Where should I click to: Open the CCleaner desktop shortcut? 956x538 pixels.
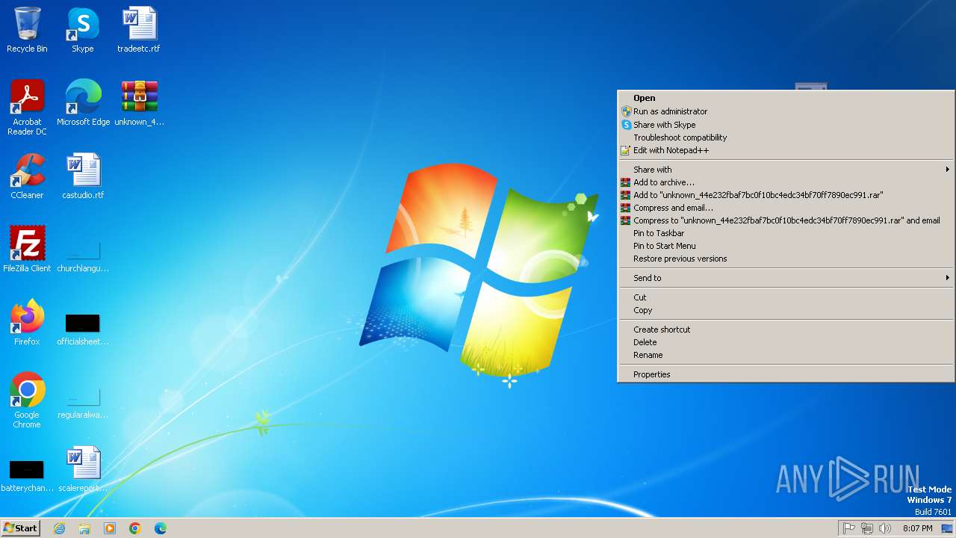27,176
